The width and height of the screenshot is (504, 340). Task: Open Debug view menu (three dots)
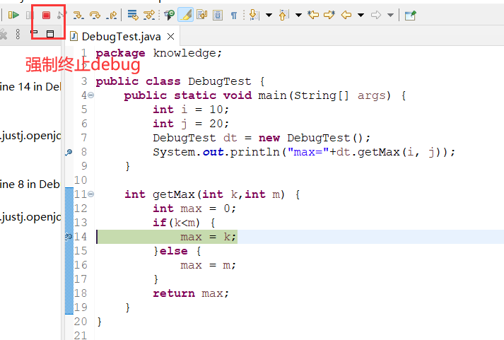pos(18,34)
